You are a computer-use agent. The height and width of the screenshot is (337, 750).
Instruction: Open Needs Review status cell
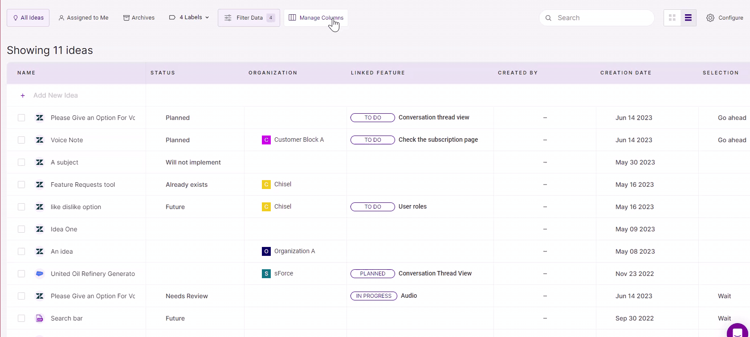click(187, 296)
